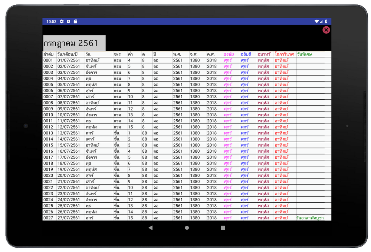This screenshot has width=371, height=252.
Task: Select the date 02/07/2561
Action: (x=69, y=66)
